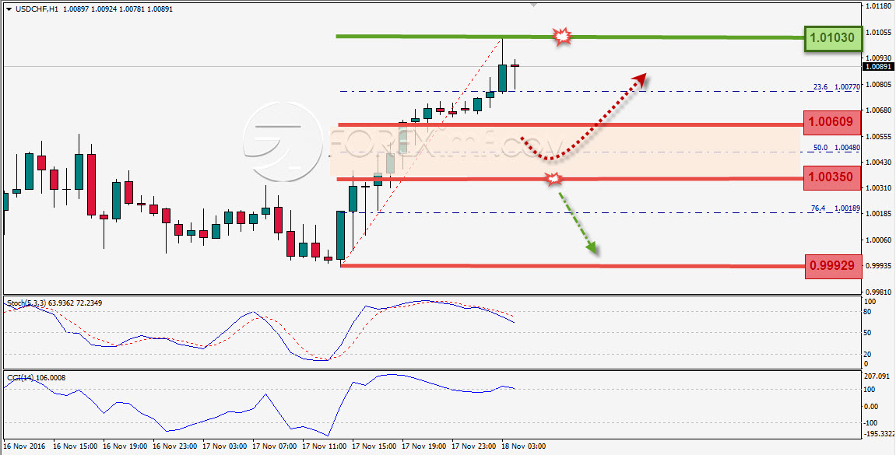Click the red 1.00609 price label
The height and width of the screenshot is (455, 896).
(831, 121)
